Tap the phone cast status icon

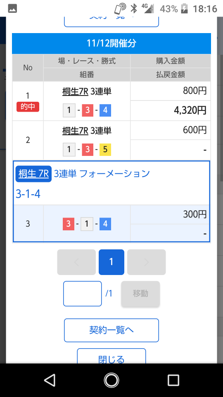[x=120, y=9]
